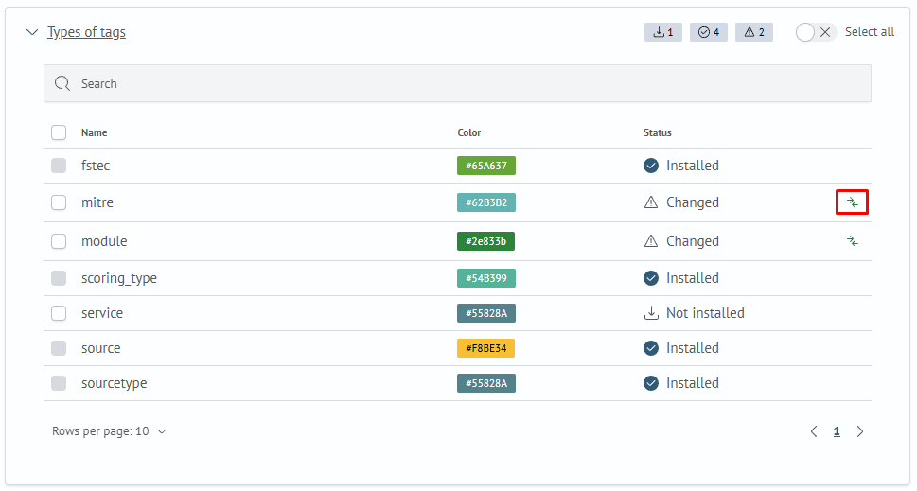This screenshot has width=917, height=491.
Task: Go to the next page arrow
Action: point(859,431)
